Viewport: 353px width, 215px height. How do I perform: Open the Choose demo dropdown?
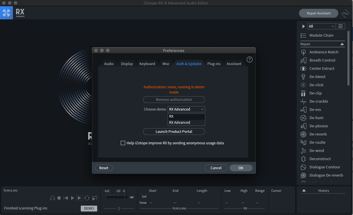pyautogui.click(x=186, y=109)
